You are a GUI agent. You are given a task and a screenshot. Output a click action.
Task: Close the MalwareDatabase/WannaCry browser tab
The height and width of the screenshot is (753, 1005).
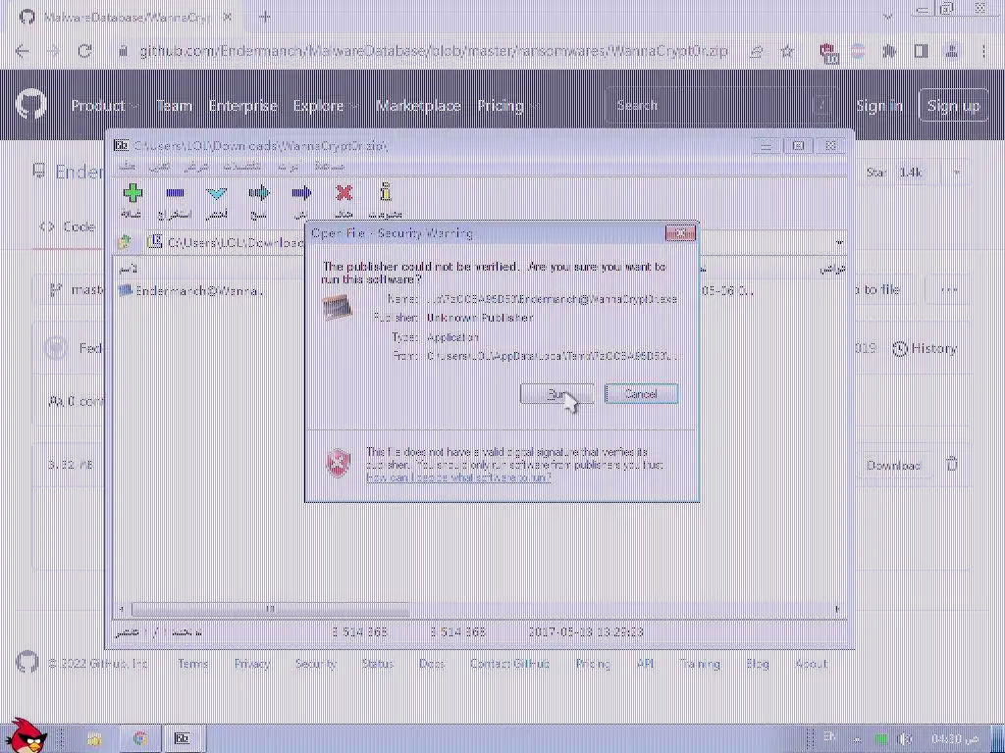click(x=227, y=18)
